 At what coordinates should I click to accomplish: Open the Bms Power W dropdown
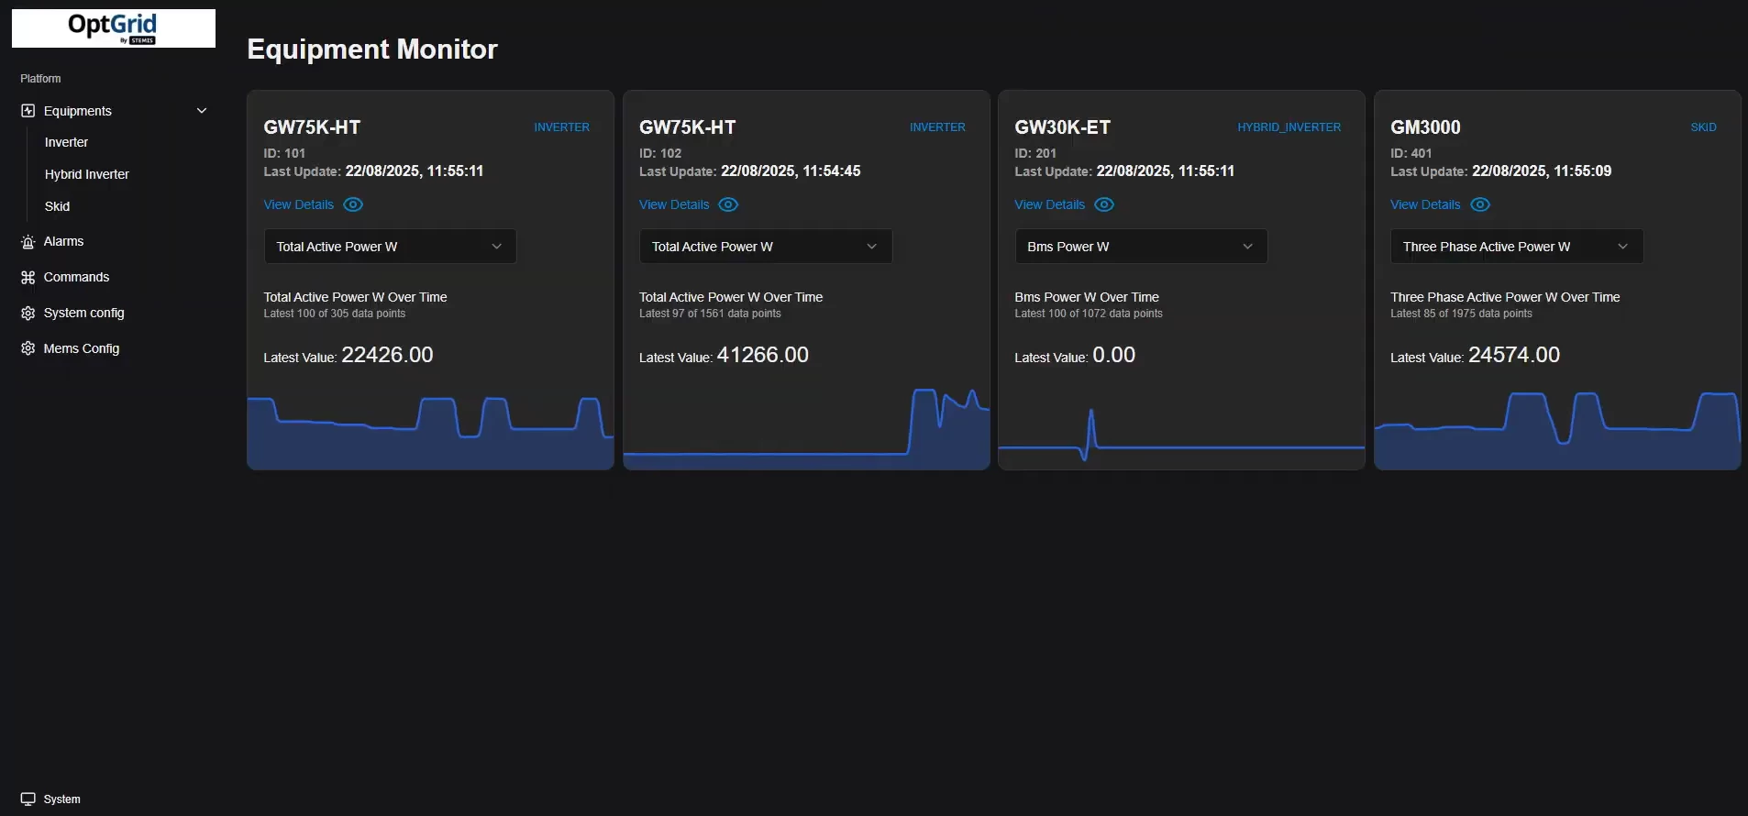point(1141,247)
